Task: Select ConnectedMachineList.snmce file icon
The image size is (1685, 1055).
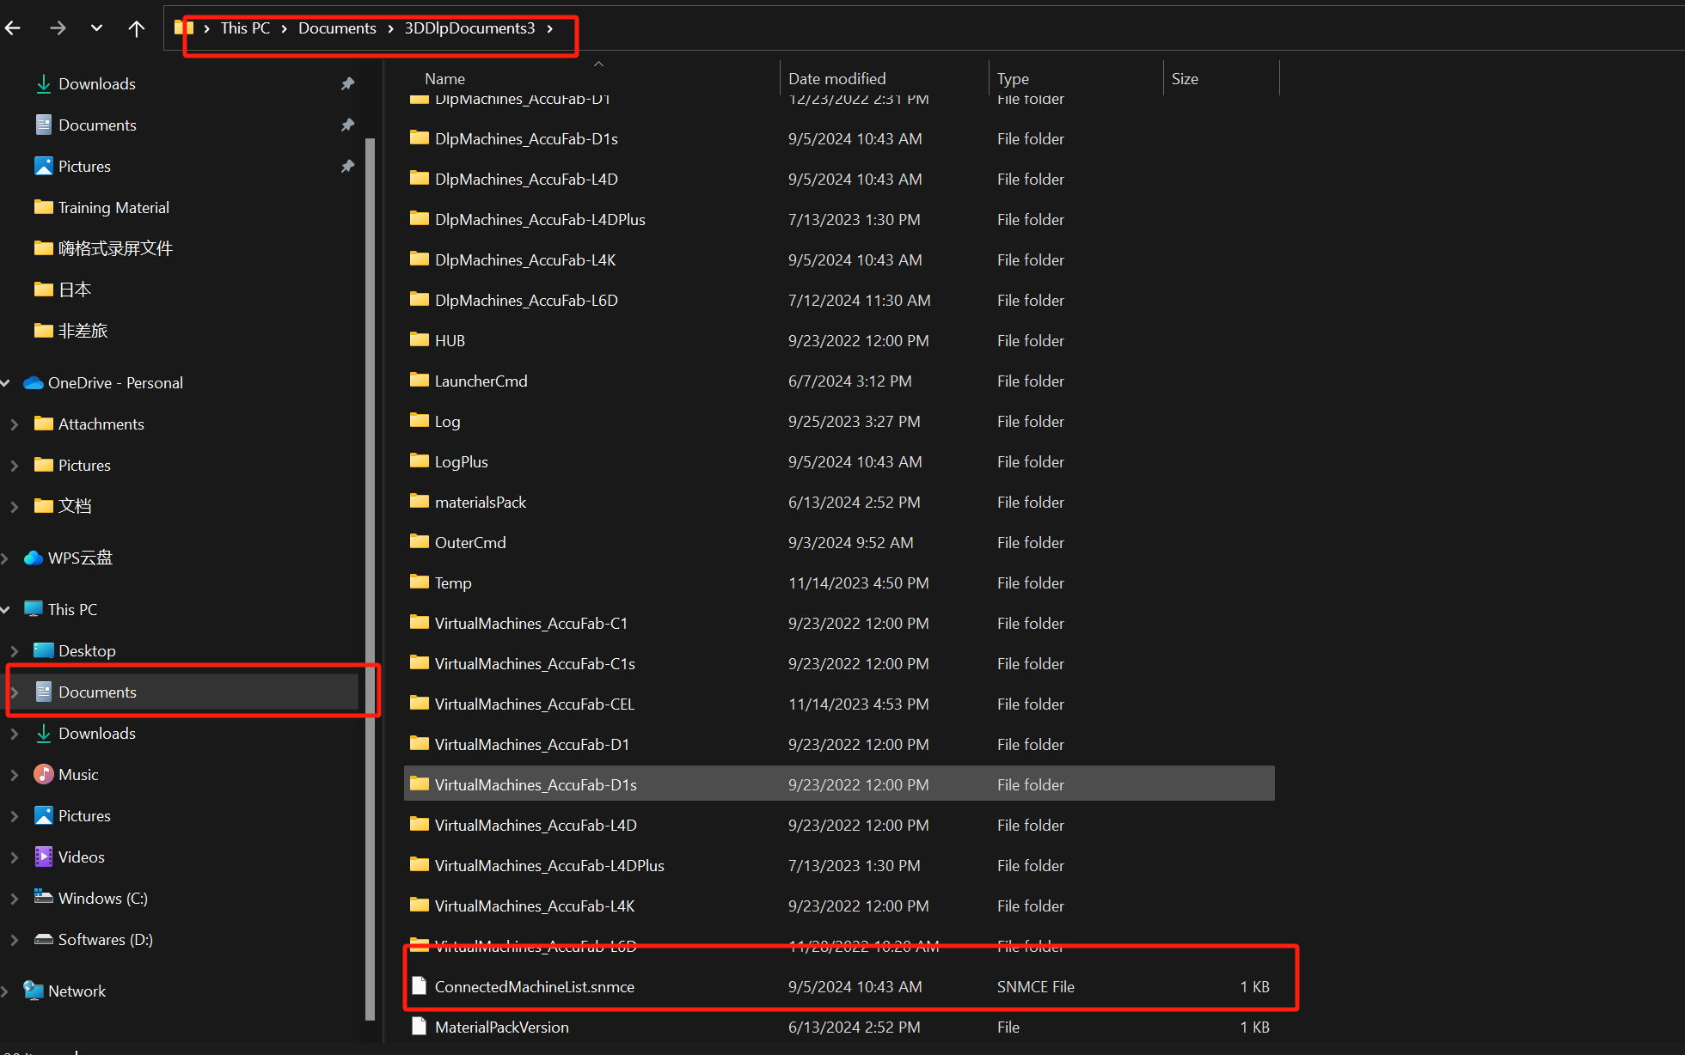Action: [419, 986]
